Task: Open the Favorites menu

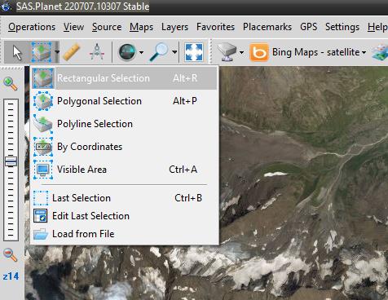Action: pyautogui.click(x=215, y=27)
